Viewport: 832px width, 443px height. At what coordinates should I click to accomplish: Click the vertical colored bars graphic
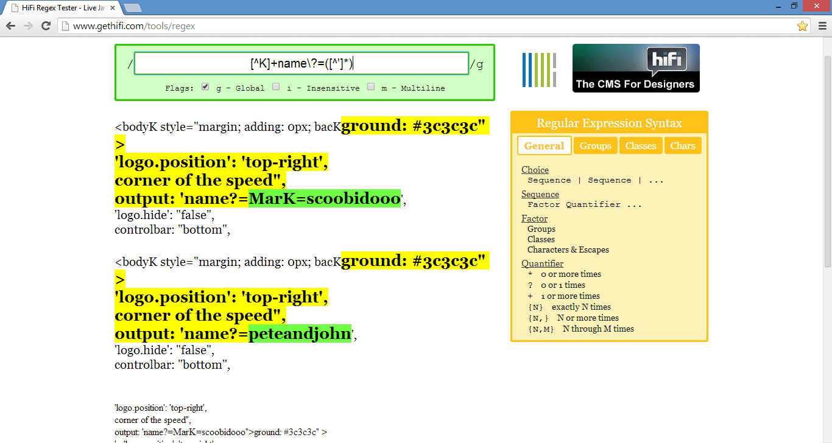click(x=539, y=69)
